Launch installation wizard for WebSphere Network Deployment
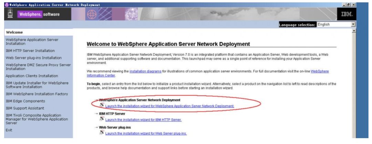This screenshot has height=144, width=372. (x=169, y=106)
